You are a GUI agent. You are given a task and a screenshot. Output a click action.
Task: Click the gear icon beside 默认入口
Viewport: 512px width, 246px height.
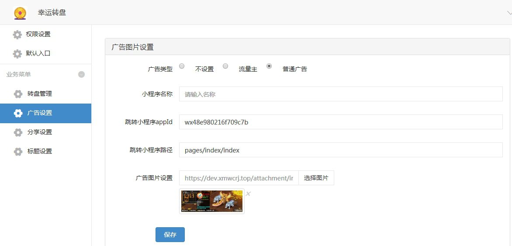[17, 54]
